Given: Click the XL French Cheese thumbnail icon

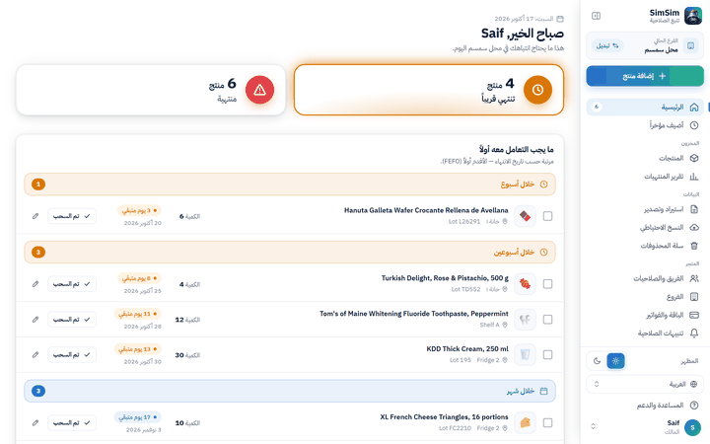Looking at the screenshot, I should (525, 422).
